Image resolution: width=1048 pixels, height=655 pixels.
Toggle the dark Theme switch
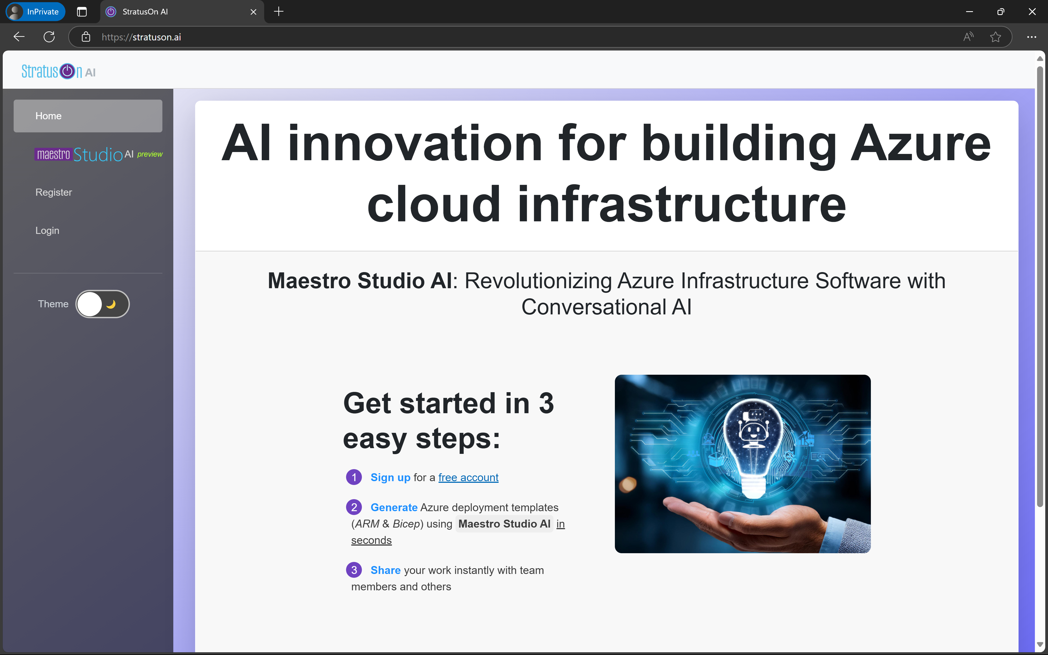[103, 304]
